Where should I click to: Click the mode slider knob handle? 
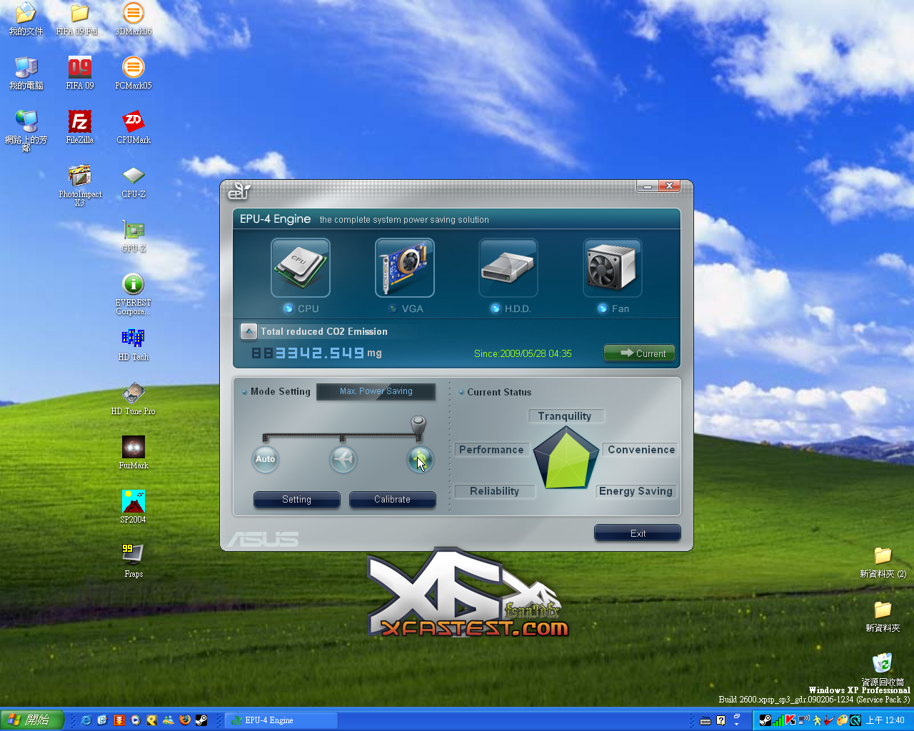tap(418, 427)
